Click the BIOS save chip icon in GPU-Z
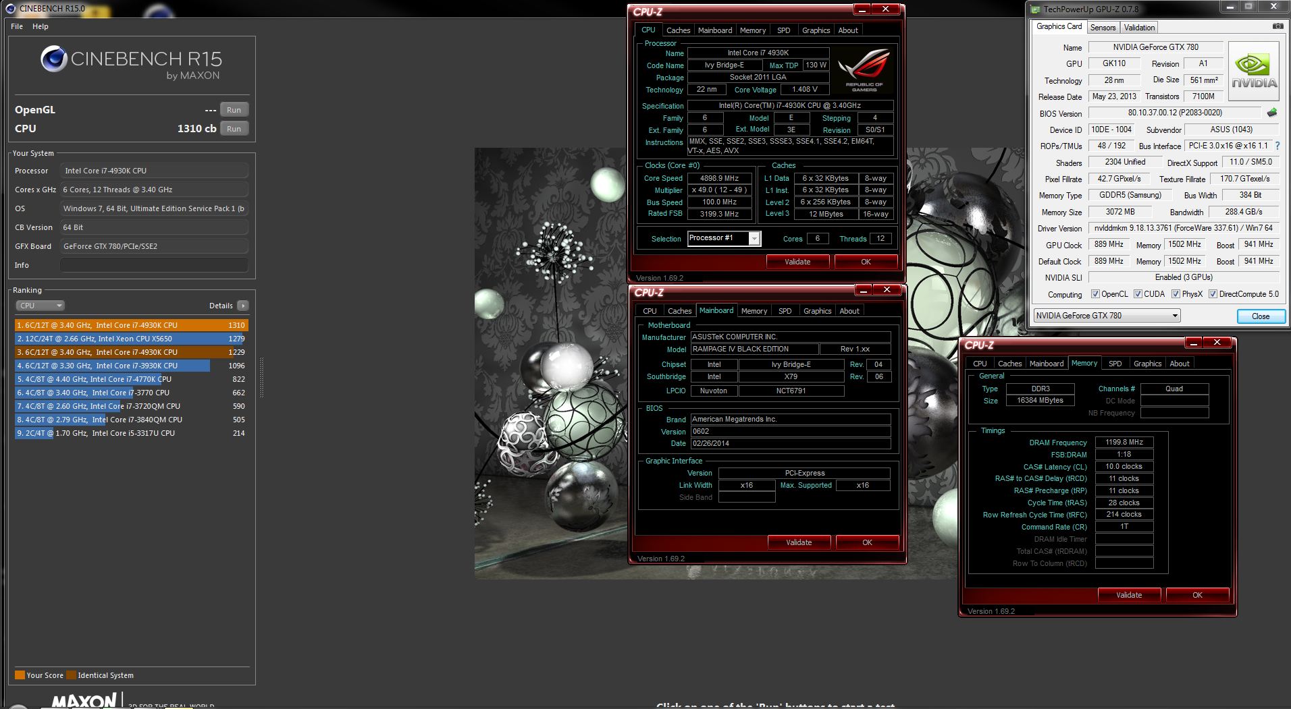The width and height of the screenshot is (1291, 709). 1272,113
